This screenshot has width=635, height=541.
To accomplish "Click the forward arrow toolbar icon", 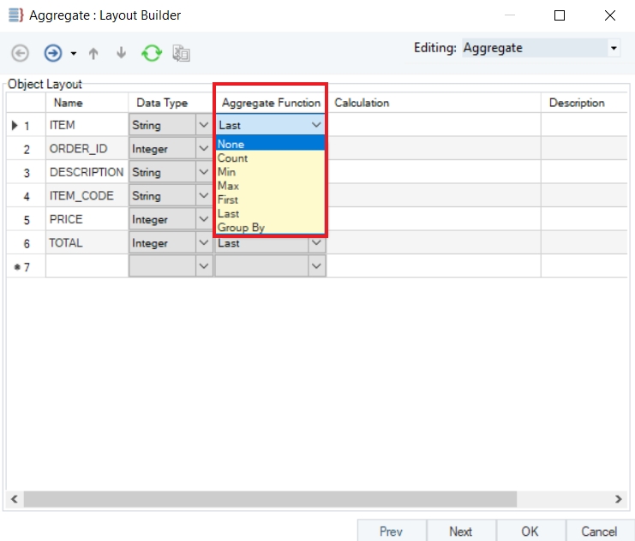I will [x=53, y=53].
